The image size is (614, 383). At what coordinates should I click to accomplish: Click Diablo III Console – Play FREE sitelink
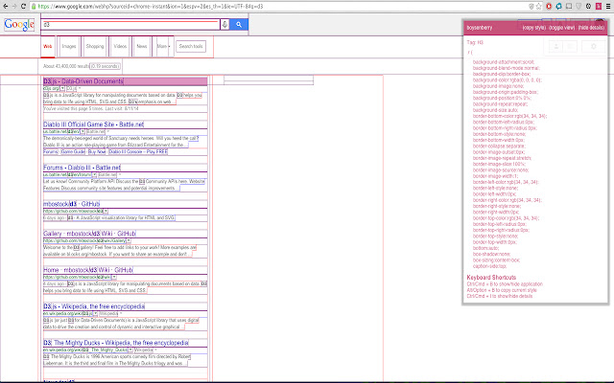point(138,151)
